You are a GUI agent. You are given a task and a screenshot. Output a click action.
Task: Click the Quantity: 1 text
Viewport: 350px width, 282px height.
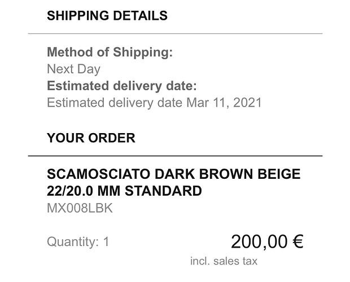tap(78, 241)
